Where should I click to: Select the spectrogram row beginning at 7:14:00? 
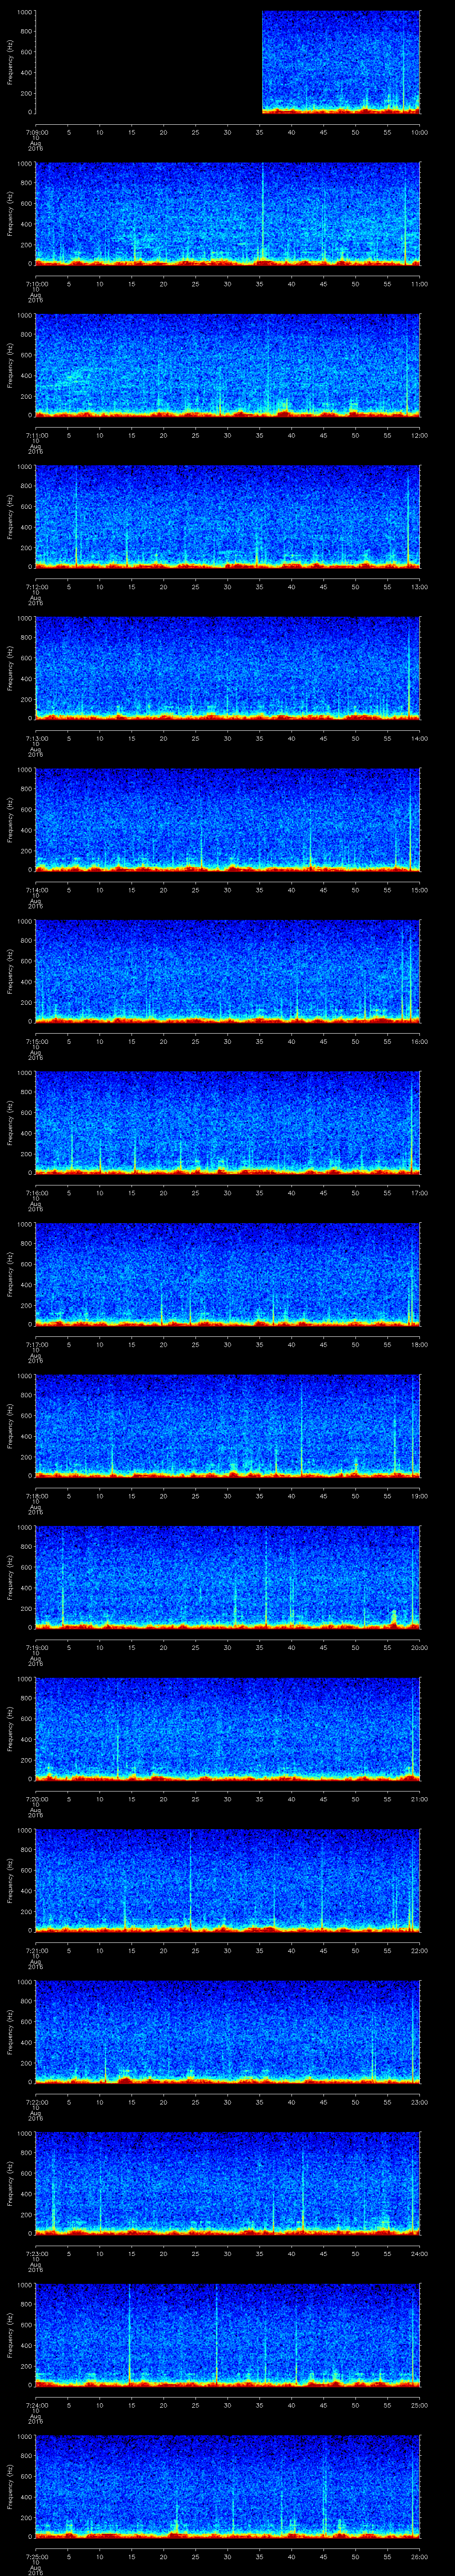coord(227,819)
